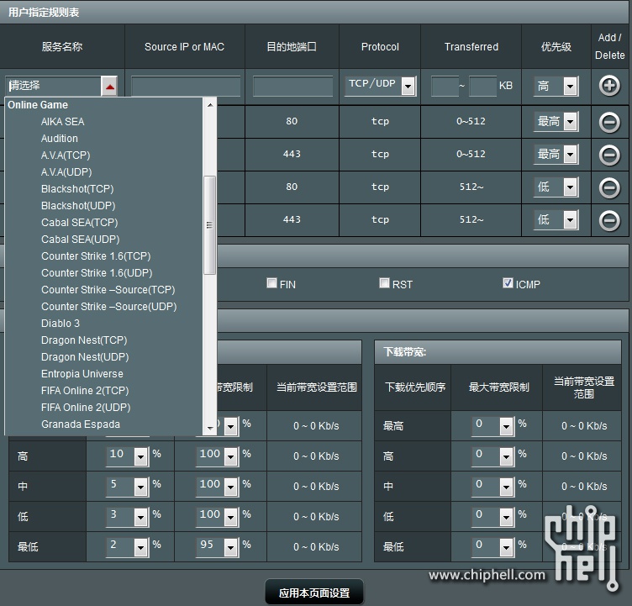Pick Blackshot(TCP) from the list
The image size is (632, 606).
[77, 189]
